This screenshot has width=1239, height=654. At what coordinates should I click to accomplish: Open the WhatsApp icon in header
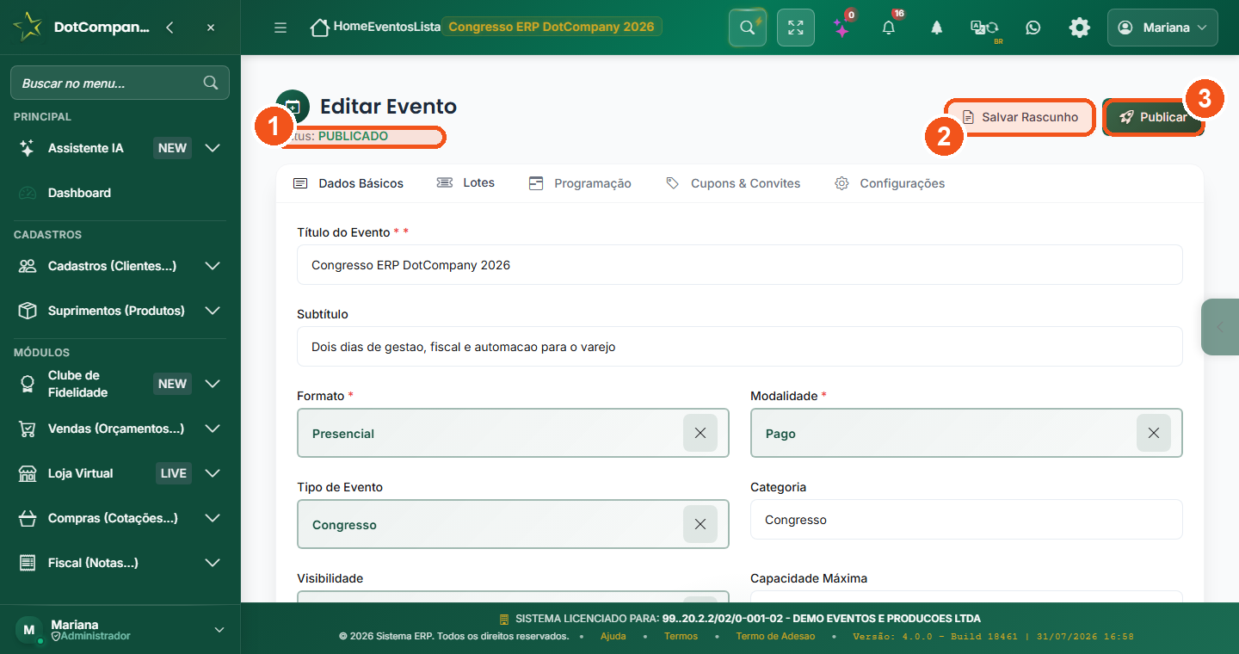1033,28
